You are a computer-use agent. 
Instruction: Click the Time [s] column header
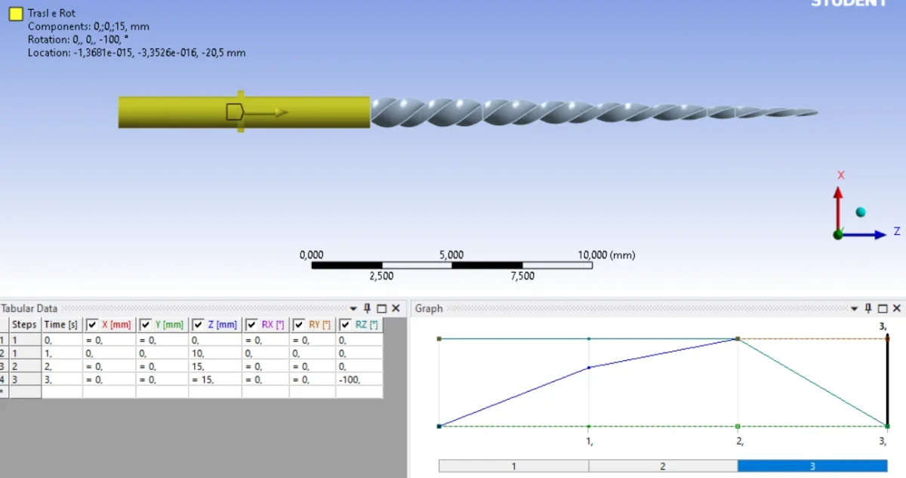[61, 325]
